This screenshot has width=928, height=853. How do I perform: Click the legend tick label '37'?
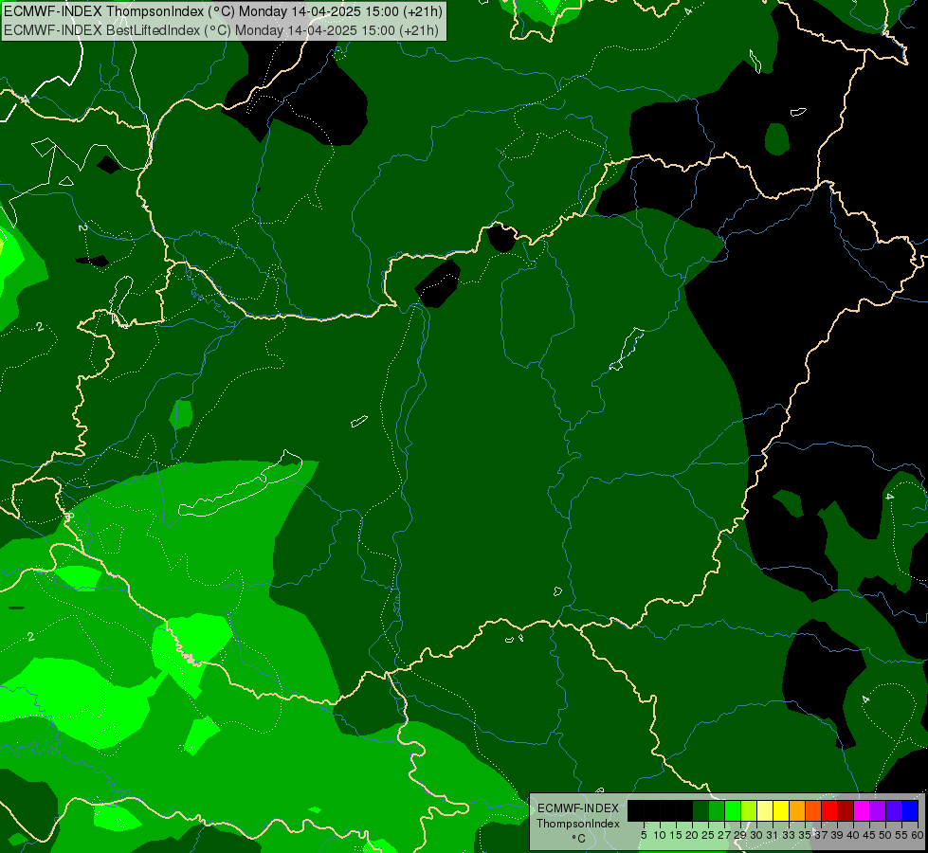[821, 835]
